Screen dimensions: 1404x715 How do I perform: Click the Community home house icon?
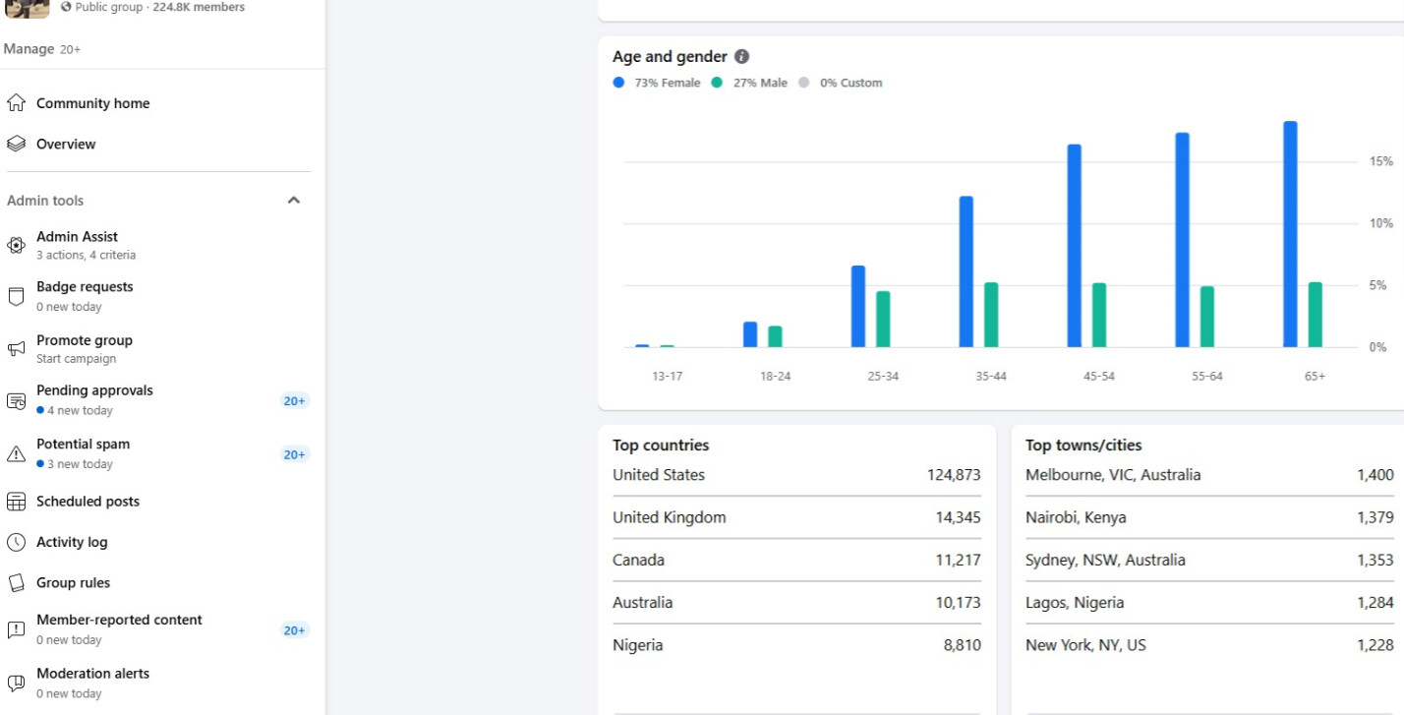[16, 103]
